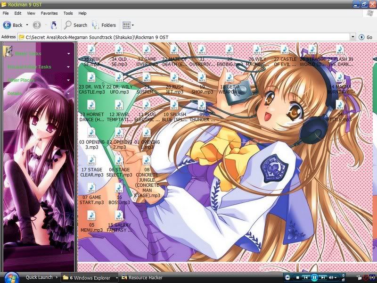This screenshot has width=377, height=283.
Task: Open Windows Media Player icon in taskbar toolbar
Action: click(x=288, y=277)
